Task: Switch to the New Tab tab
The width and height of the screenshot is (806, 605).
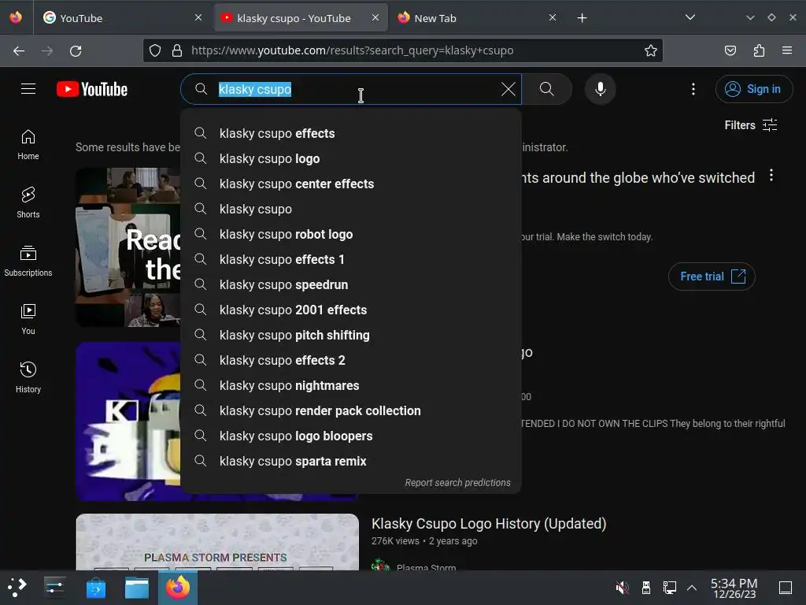Action: pos(477,18)
